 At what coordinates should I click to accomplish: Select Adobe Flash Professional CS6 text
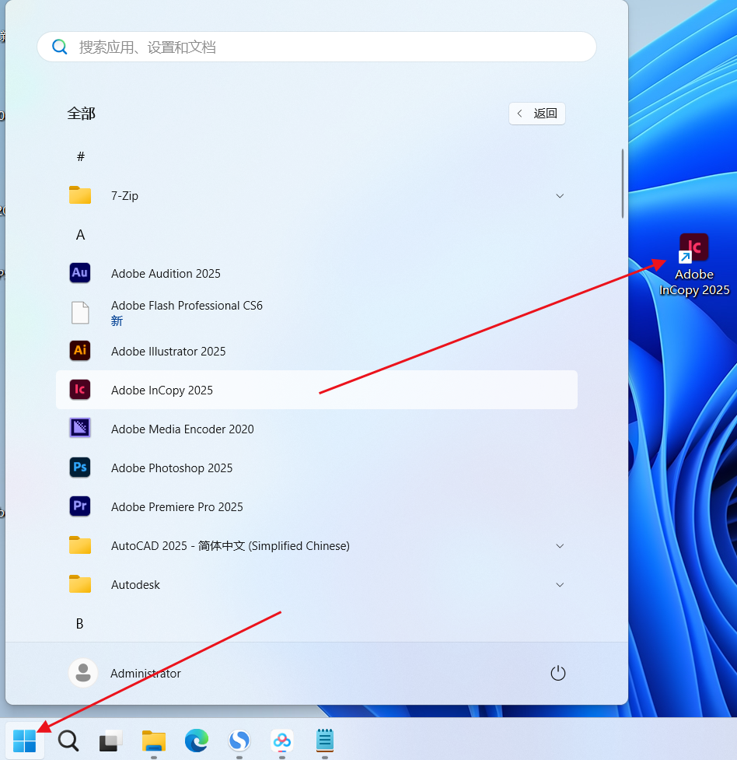click(187, 306)
